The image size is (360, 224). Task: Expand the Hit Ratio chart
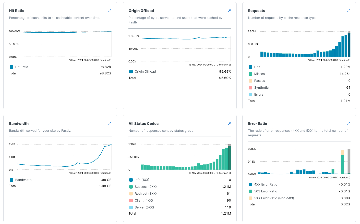(x=110, y=11)
